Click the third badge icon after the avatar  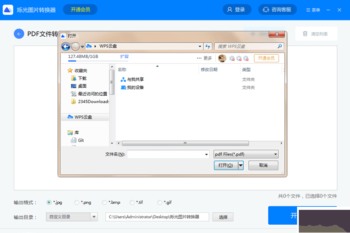click(x=246, y=59)
